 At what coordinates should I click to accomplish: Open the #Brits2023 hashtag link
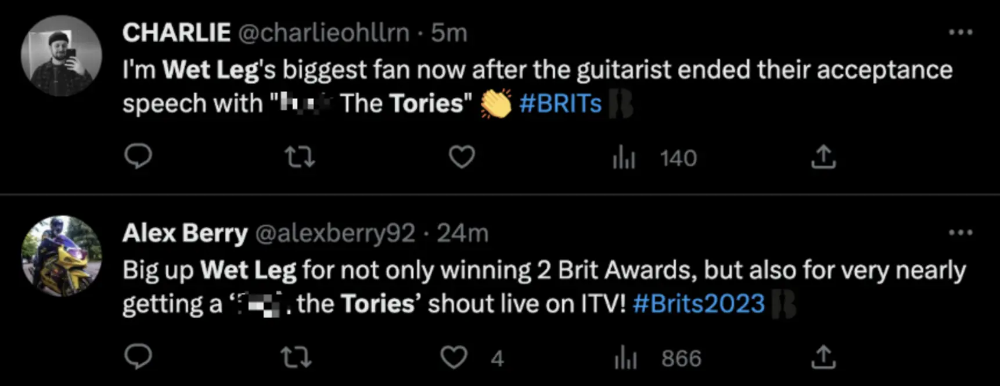coord(699,303)
